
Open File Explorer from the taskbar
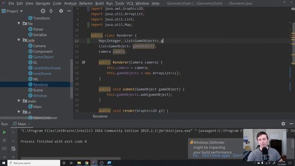pos(79,163)
